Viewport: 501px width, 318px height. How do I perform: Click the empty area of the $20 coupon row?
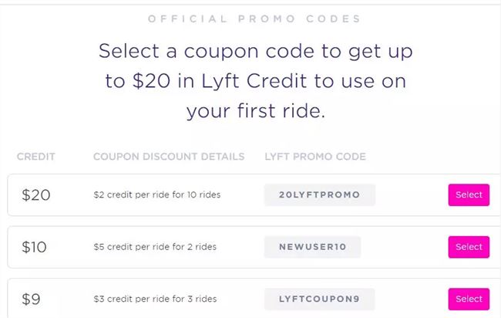[409, 195]
